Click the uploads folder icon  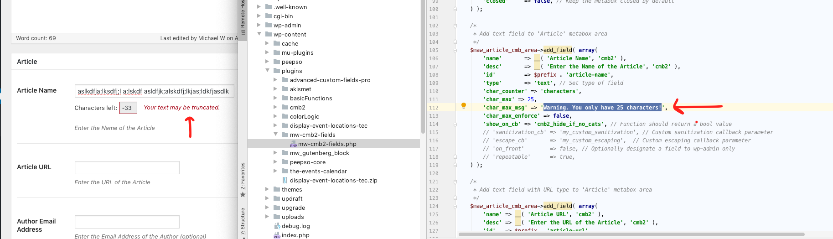tap(277, 217)
